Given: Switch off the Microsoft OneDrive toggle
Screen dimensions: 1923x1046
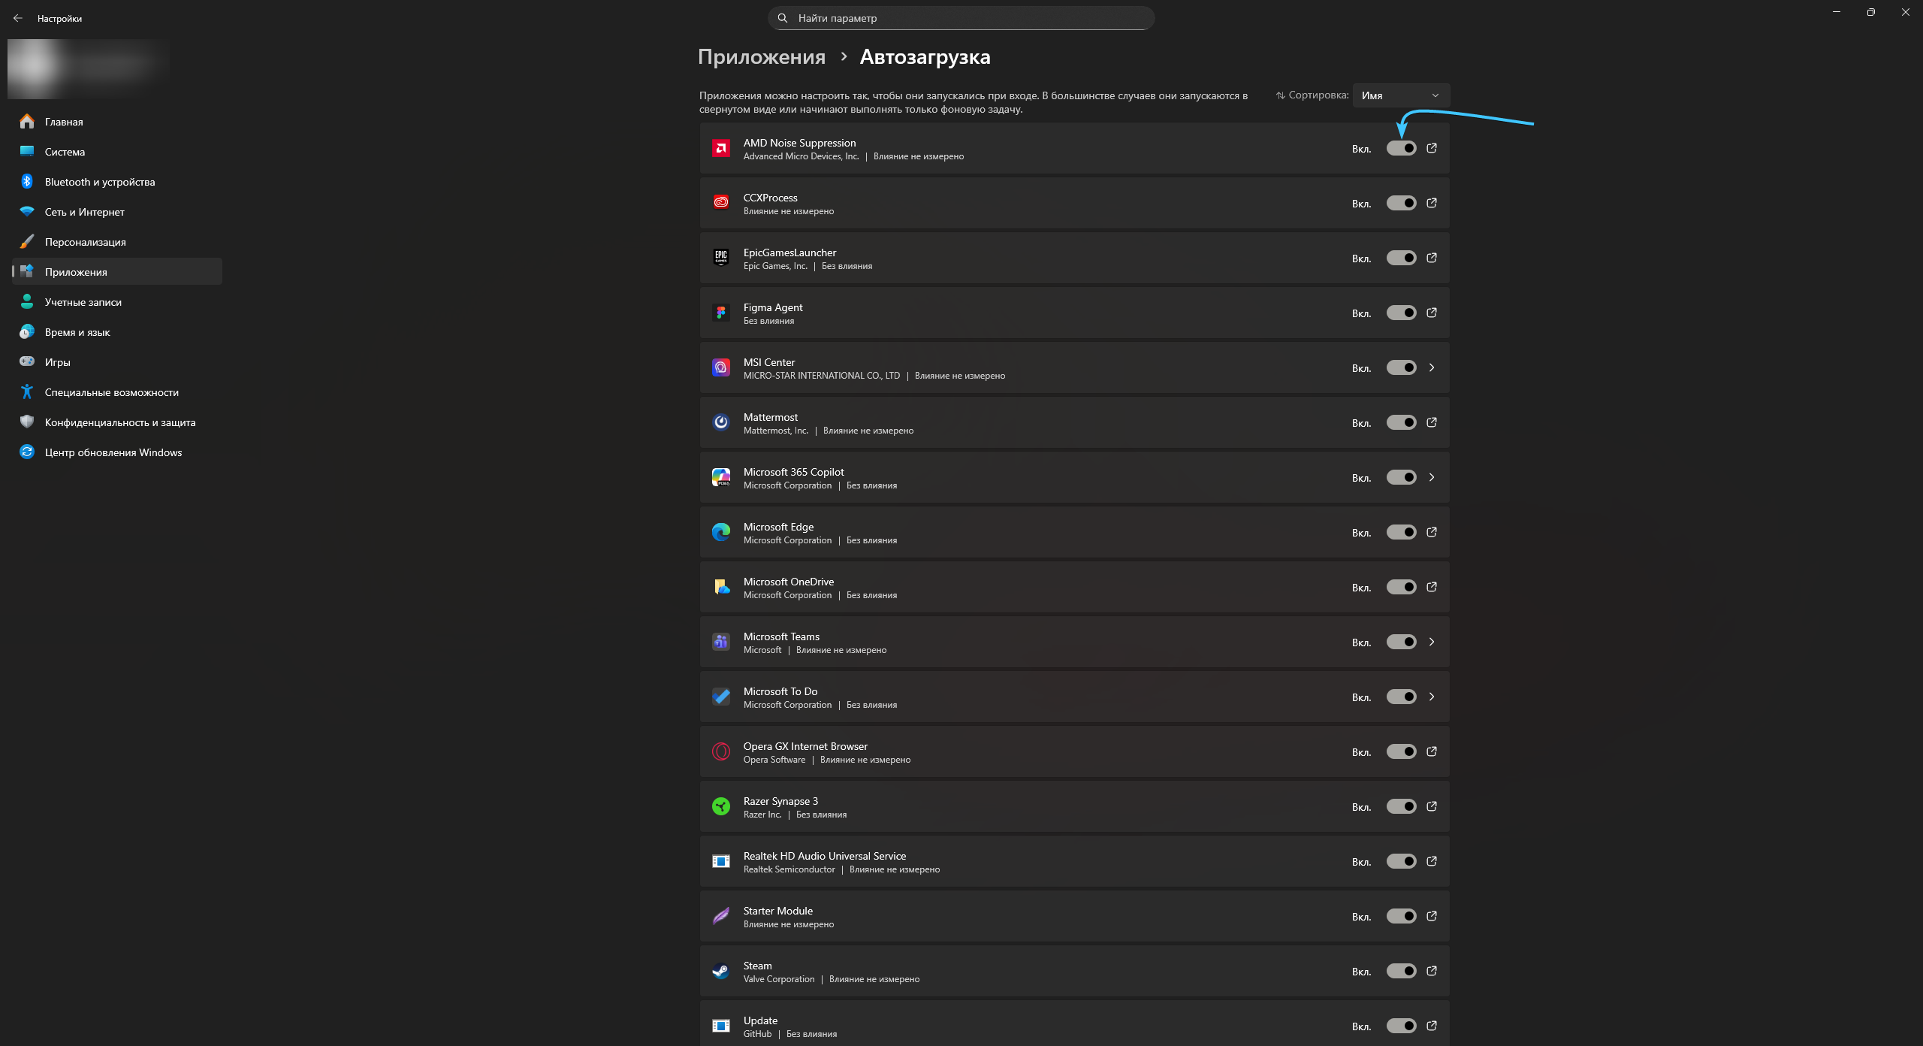Looking at the screenshot, I should tap(1401, 587).
